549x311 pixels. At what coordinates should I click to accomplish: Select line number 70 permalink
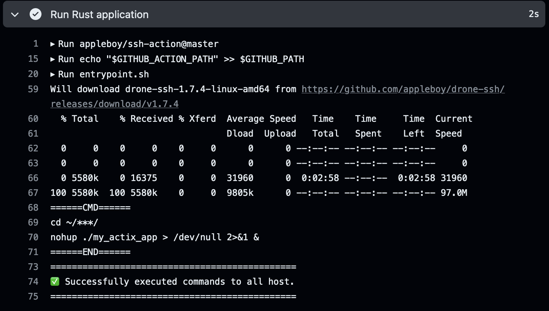click(x=33, y=237)
